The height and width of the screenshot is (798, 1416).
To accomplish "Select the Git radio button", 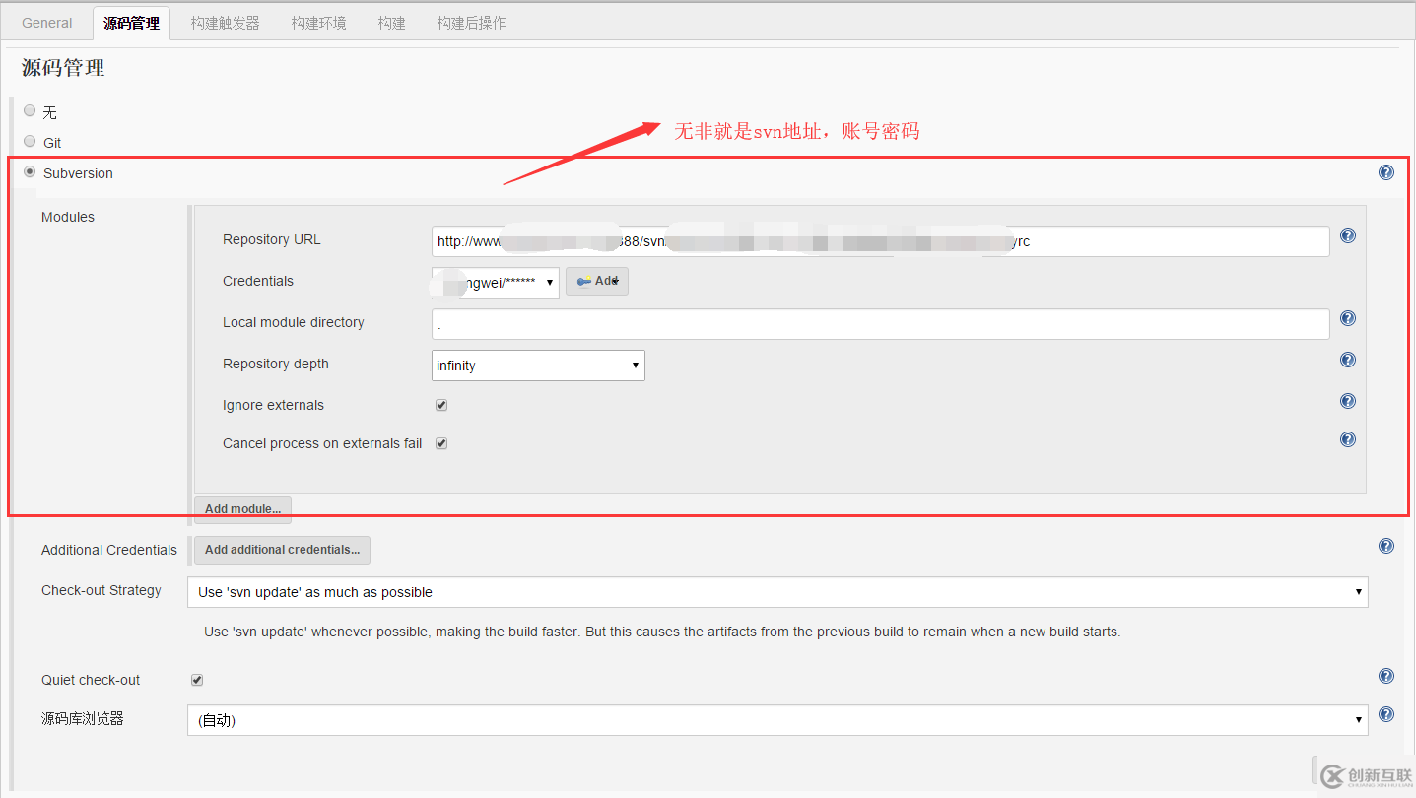I will click(x=30, y=142).
